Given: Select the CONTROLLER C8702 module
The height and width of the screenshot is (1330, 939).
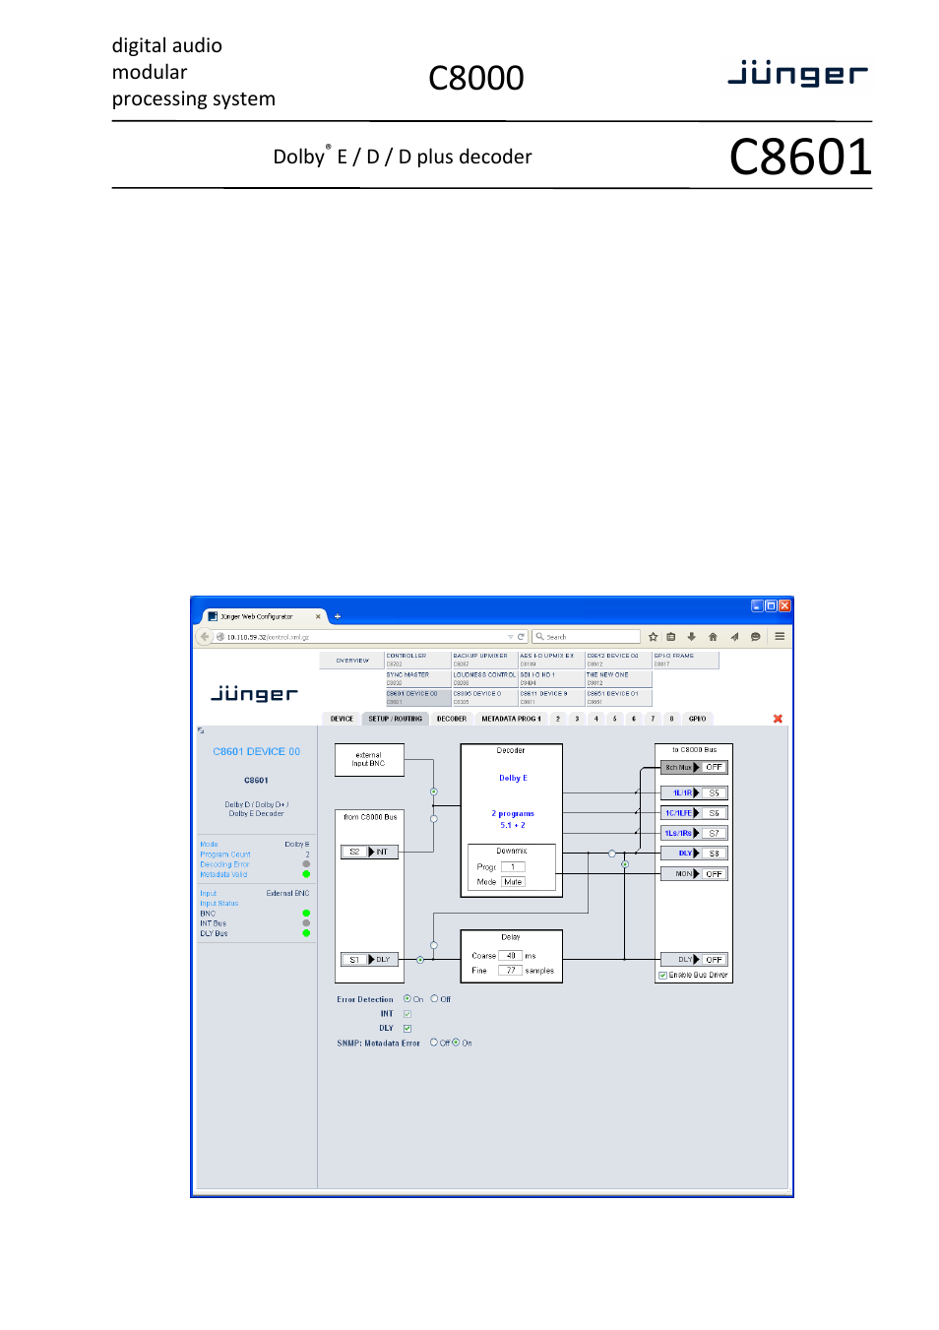Looking at the screenshot, I should point(418,660).
